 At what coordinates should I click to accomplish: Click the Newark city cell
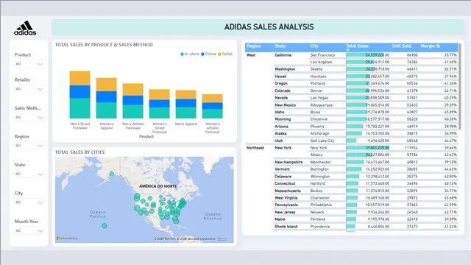pos(317,212)
